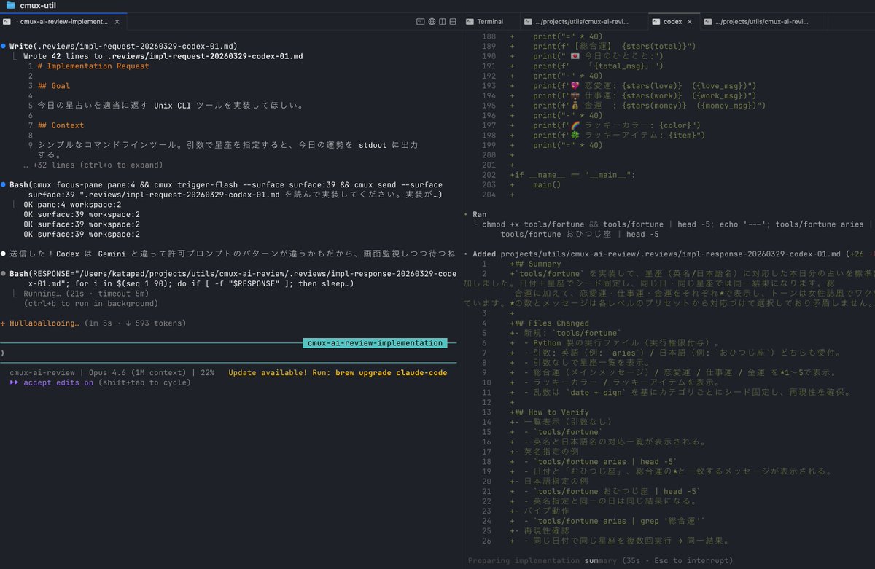
Task: Open the .../projects/utils tab after Terminal
Action: (585, 22)
